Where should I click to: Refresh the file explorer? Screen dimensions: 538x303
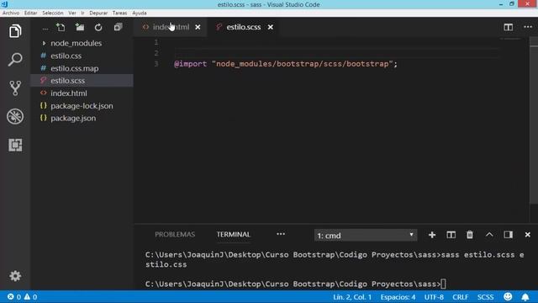(98, 27)
